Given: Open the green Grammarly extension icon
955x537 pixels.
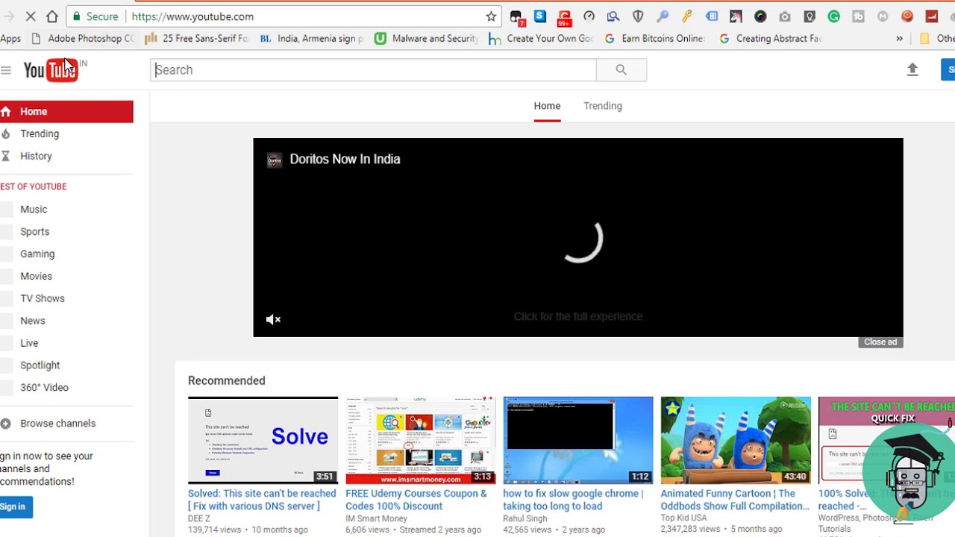Looking at the screenshot, I should [x=833, y=16].
